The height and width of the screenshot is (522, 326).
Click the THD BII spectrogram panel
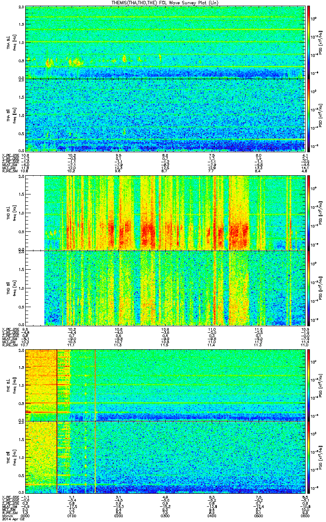pos(165,288)
